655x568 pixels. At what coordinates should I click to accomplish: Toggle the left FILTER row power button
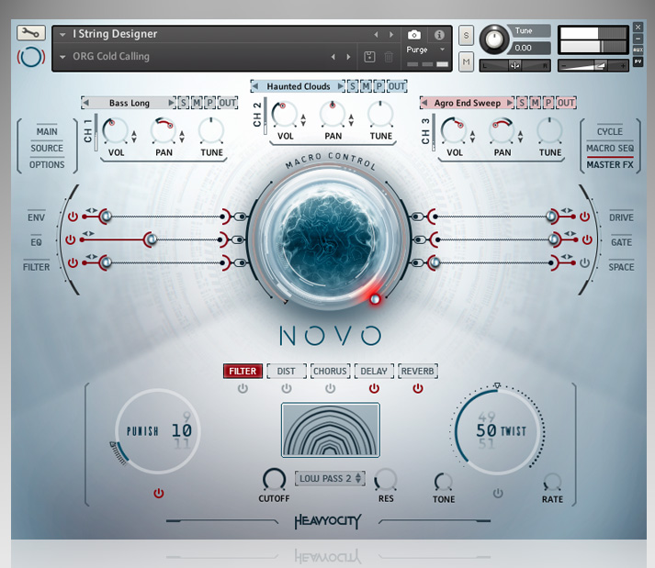(x=73, y=262)
